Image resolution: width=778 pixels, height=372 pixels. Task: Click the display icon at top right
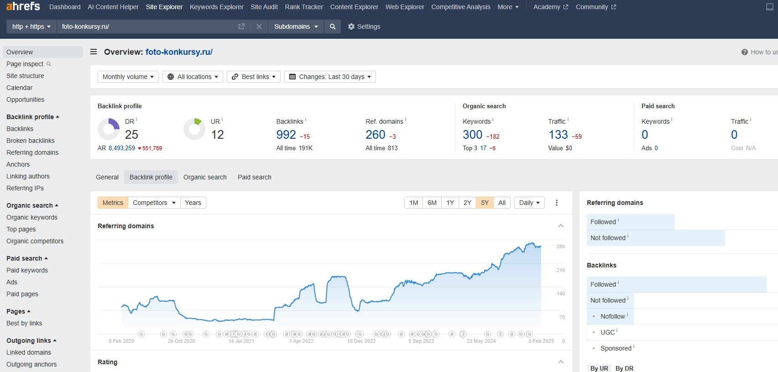coord(770,7)
